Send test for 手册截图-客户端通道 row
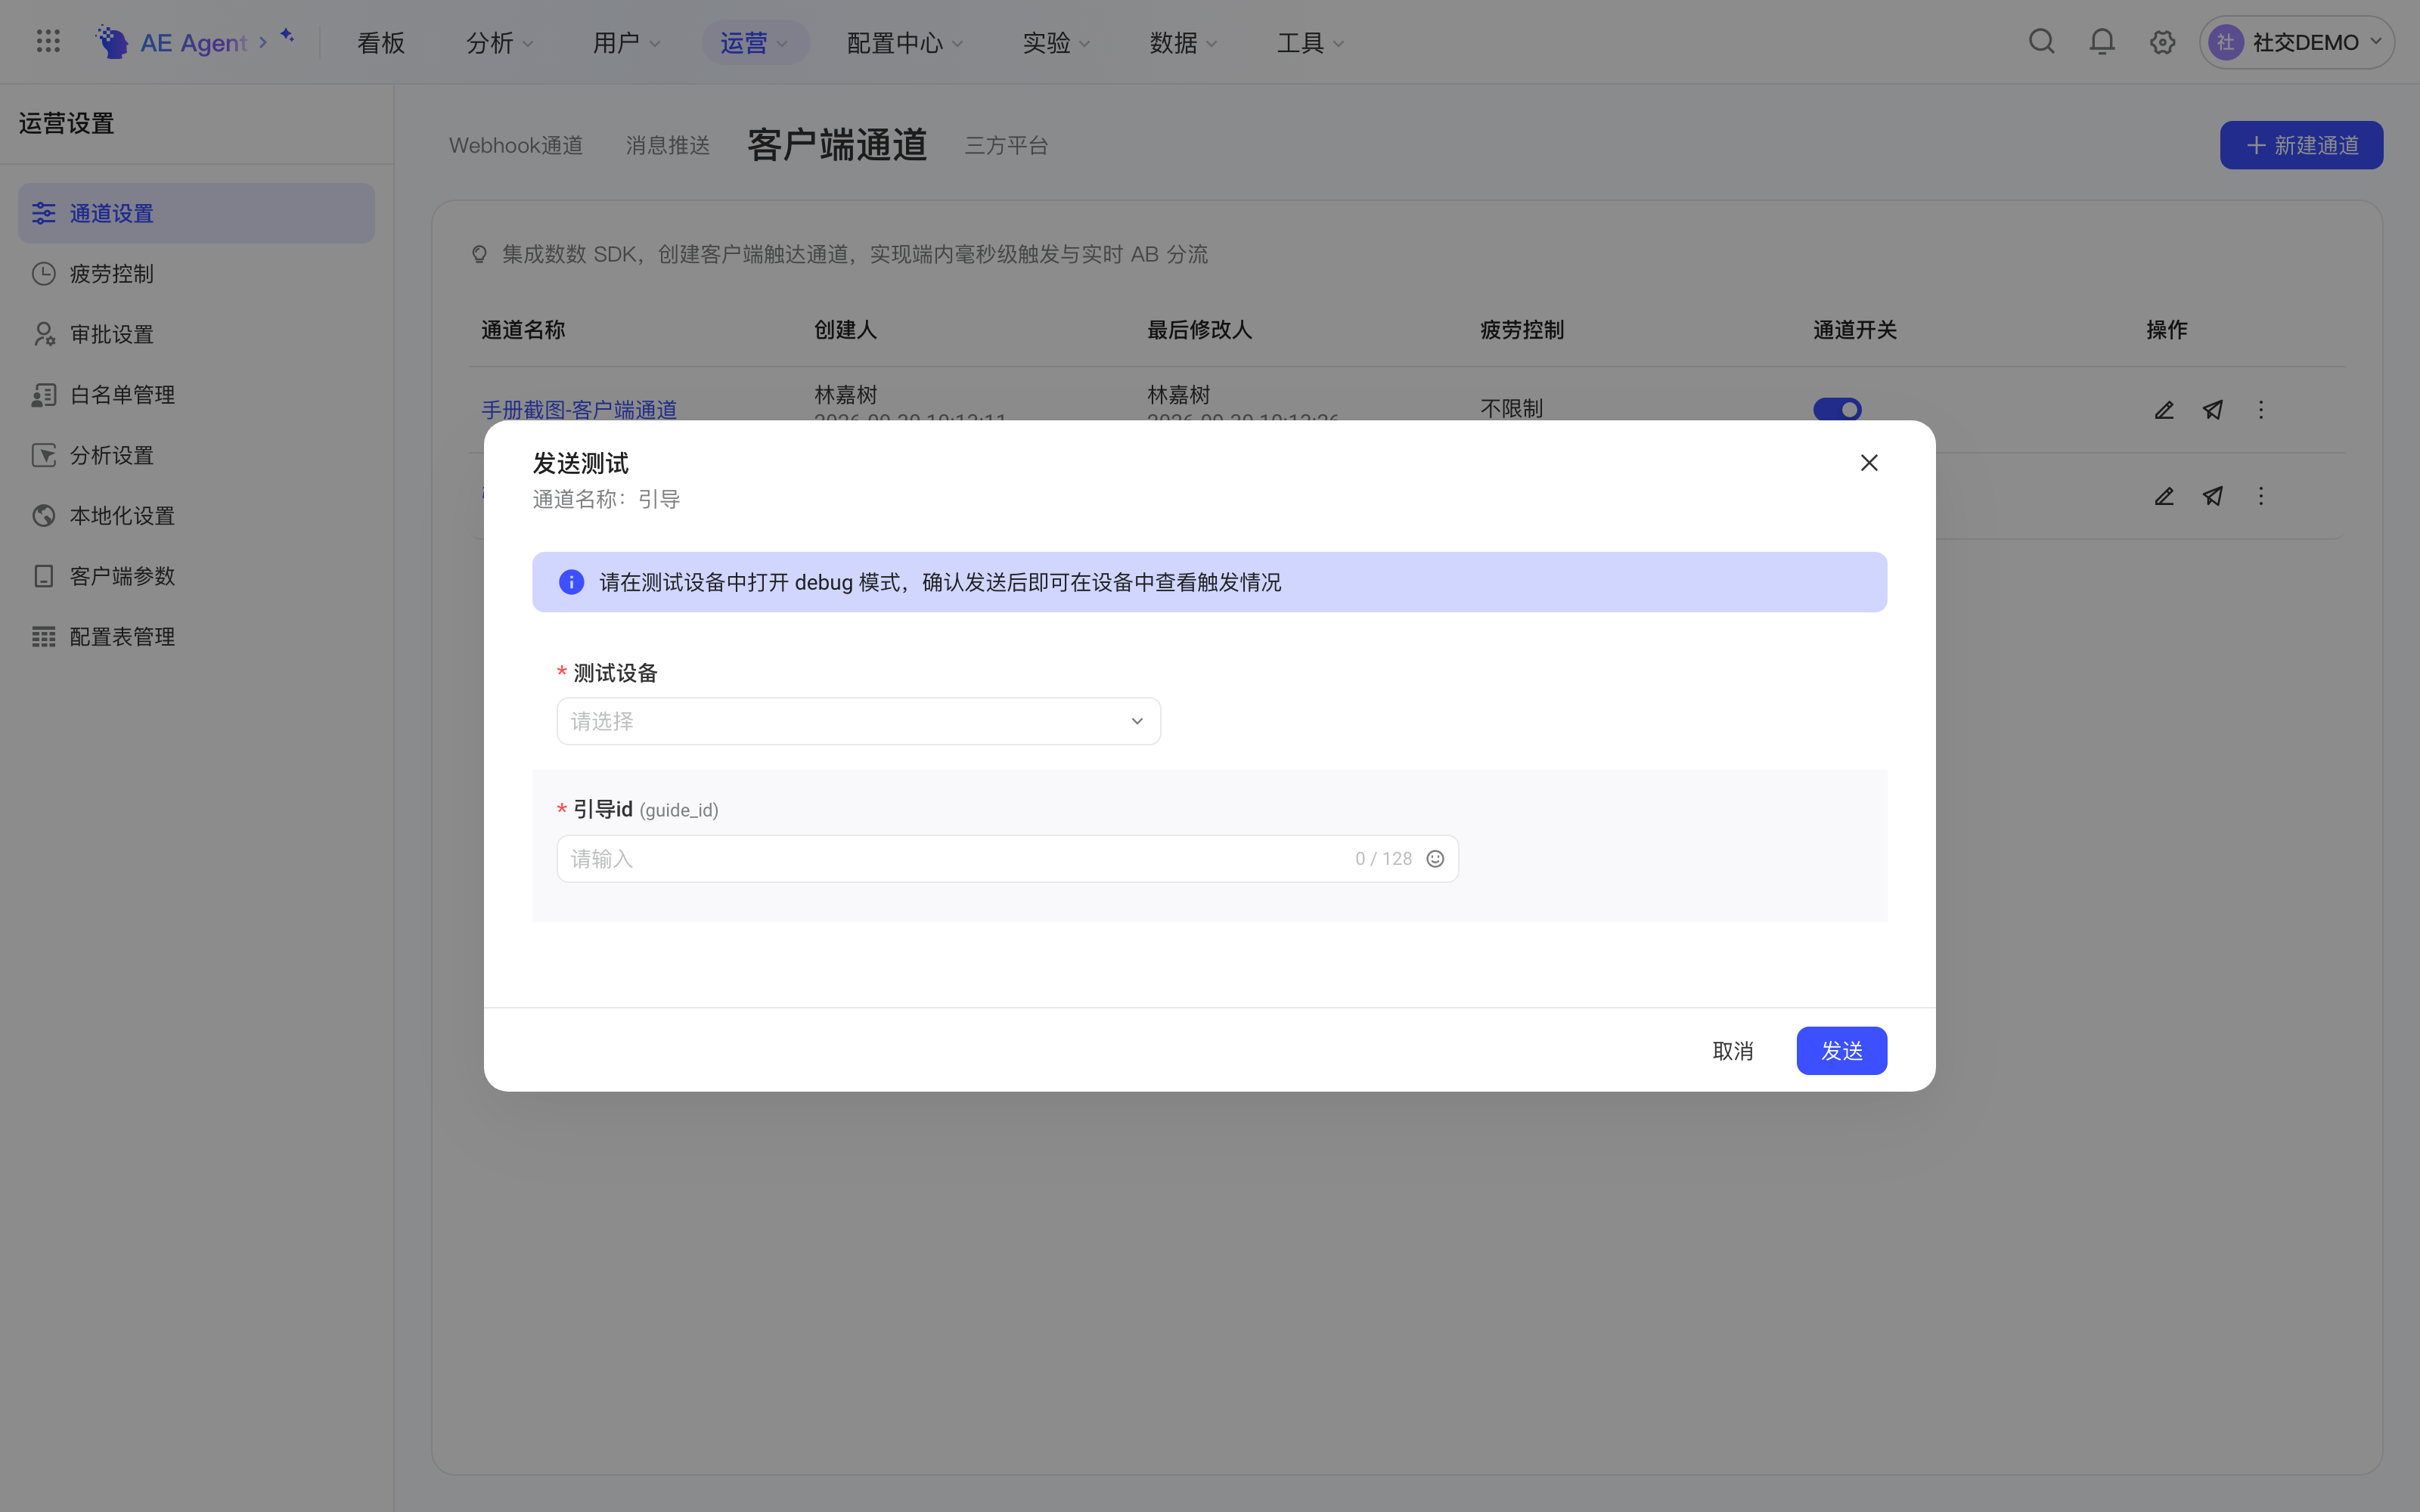This screenshot has height=1512, width=2420. [x=2213, y=410]
